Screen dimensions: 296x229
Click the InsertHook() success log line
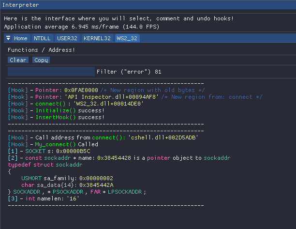coord(56,117)
